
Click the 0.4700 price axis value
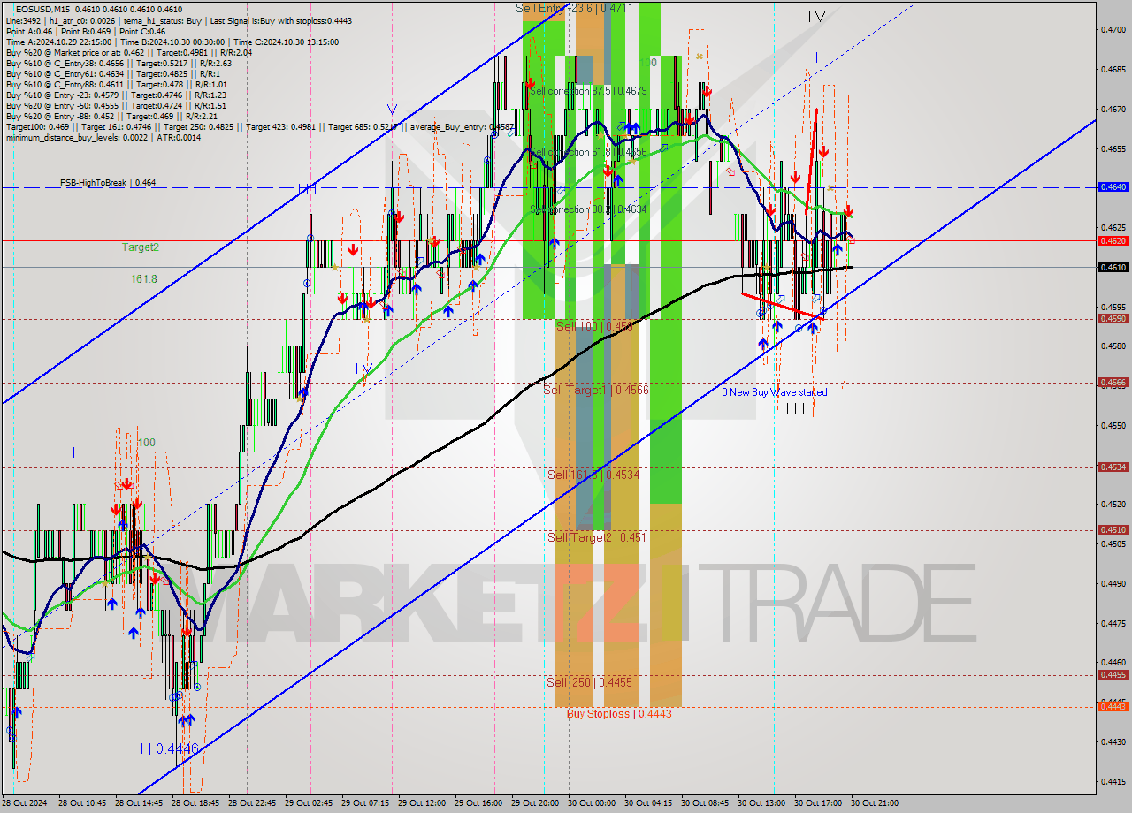(1113, 29)
